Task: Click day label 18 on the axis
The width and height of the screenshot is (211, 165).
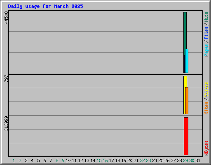Action: [117, 160]
